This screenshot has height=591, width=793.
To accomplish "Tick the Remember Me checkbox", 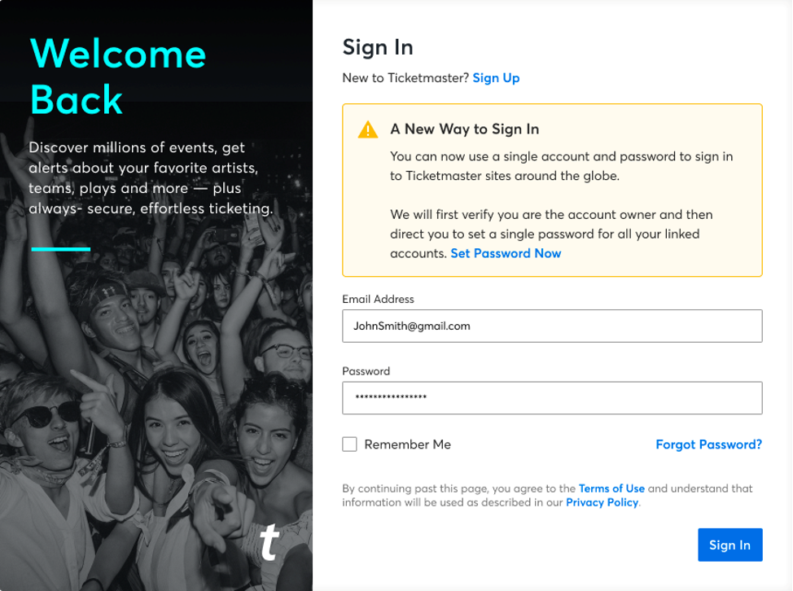I will (x=349, y=444).
